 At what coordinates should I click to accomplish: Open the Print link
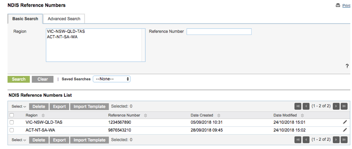click(x=346, y=5)
